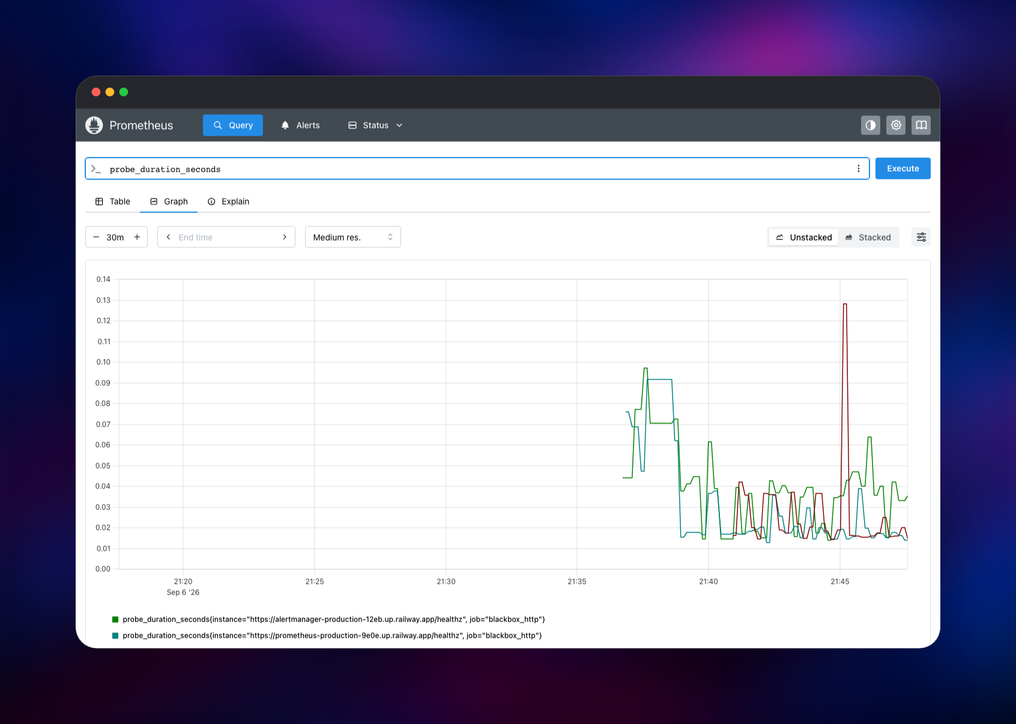Open graph settings sliders icon
The width and height of the screenshot is (1016, 724).
coord(921,237)
